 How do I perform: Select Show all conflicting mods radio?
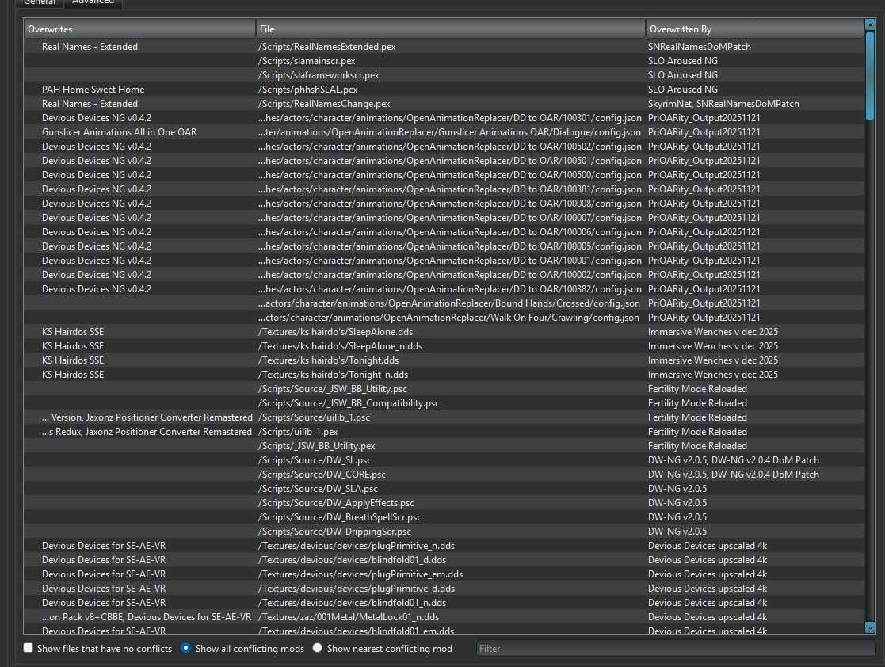pos(185,648)
